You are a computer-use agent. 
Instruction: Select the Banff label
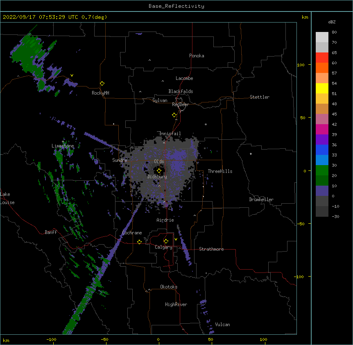click(51, 232)
